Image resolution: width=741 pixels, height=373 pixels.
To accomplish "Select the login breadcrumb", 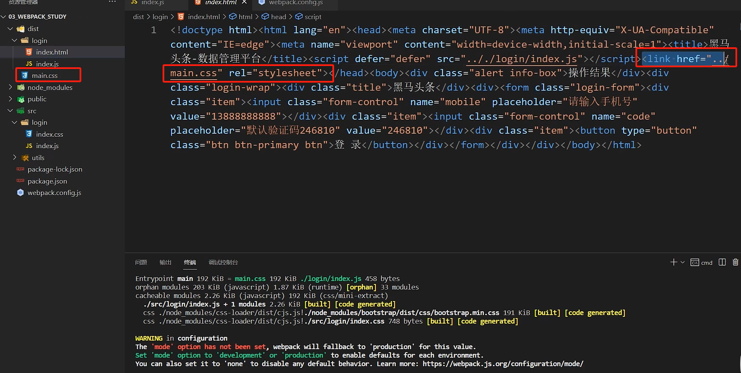I will pos(160,17).
